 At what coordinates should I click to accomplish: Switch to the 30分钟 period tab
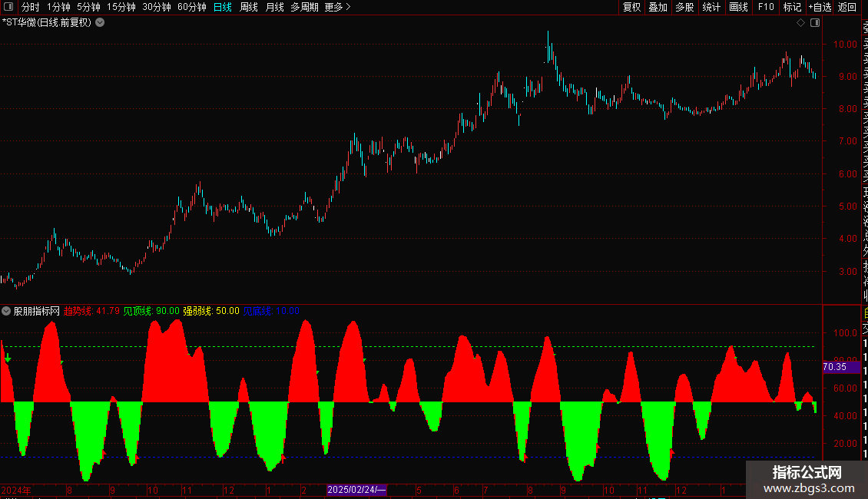click(x=157, y=7)
